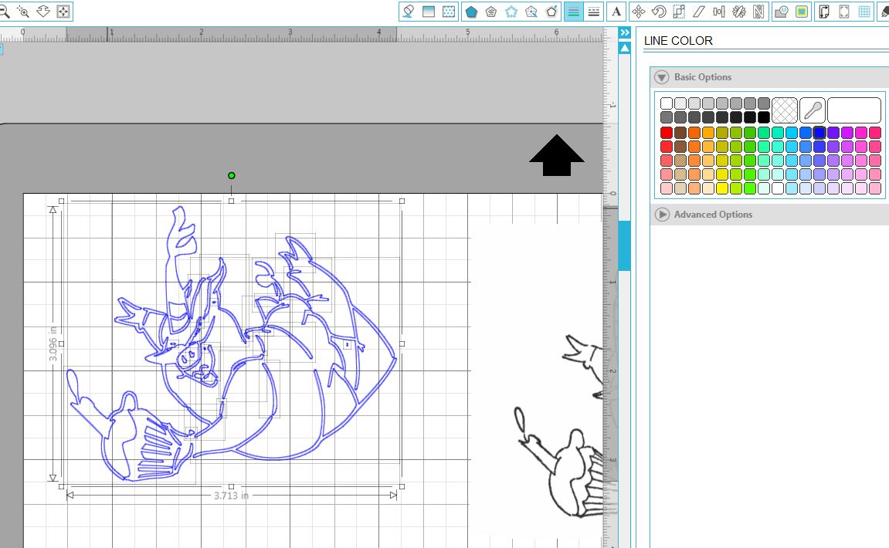Collapse the side panel with double chevron
The height and width of the screenshot is (548, 889).
pyautogui.click(x=625, y=32)
